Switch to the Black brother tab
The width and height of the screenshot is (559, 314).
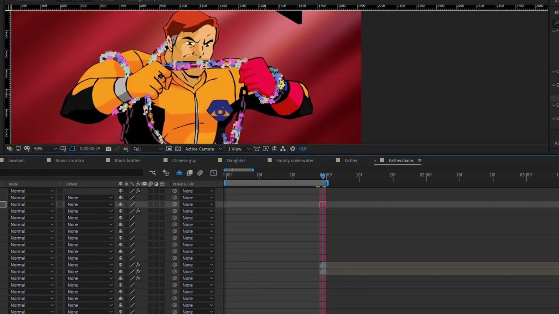pyautogui.click(x=128, y=160)
